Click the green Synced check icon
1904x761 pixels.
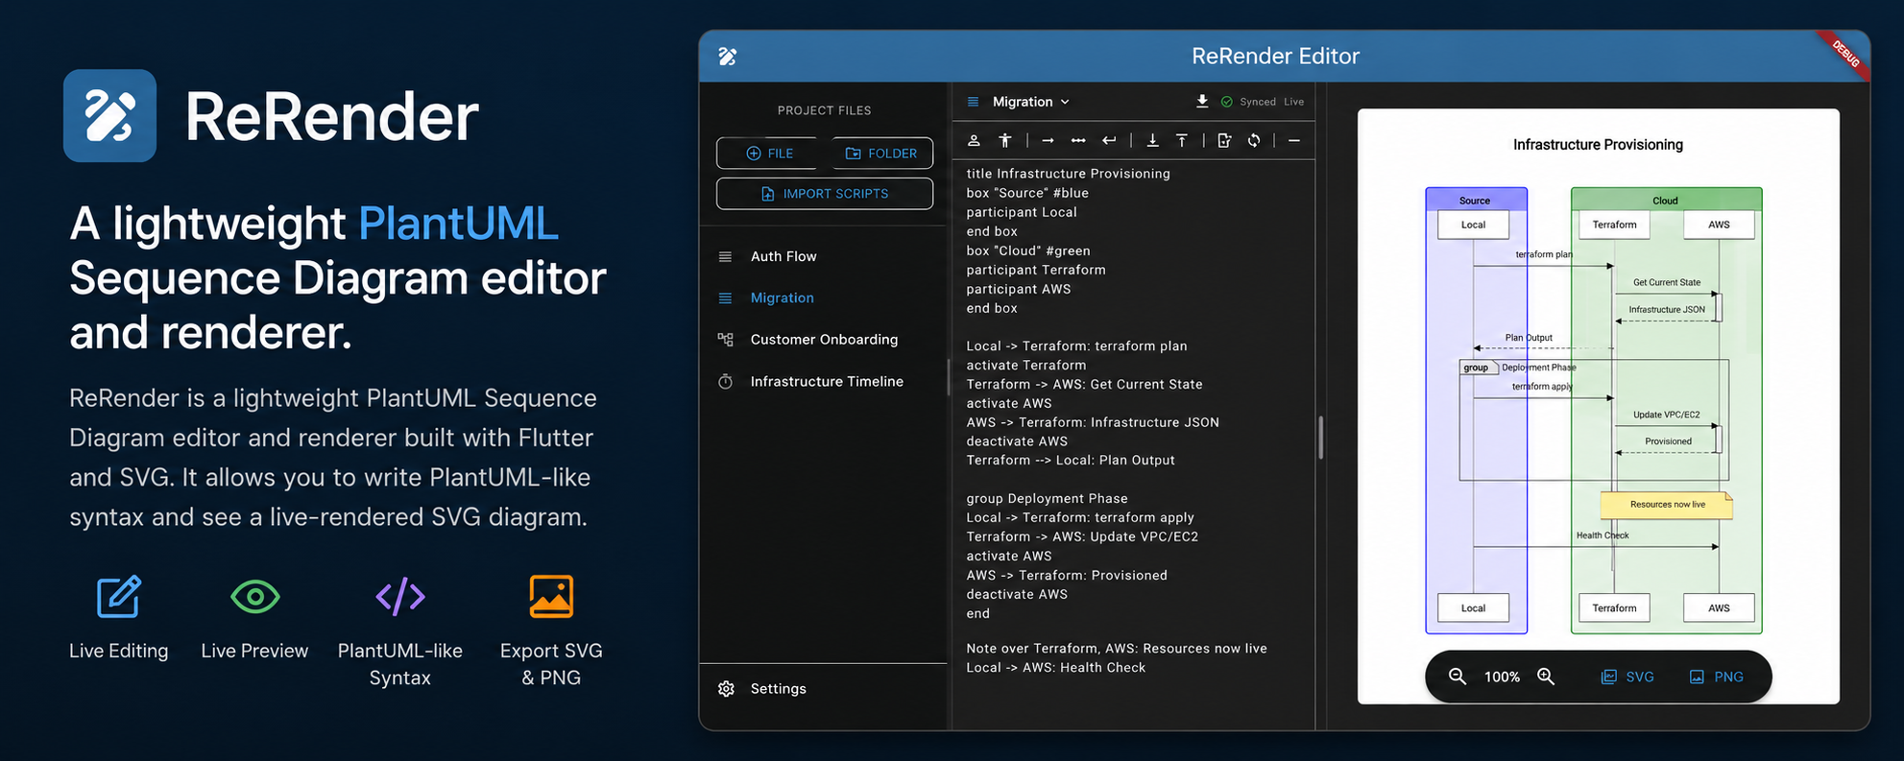pos(1226,102)
